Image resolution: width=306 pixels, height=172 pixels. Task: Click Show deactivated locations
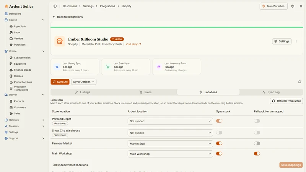[70, 165]
